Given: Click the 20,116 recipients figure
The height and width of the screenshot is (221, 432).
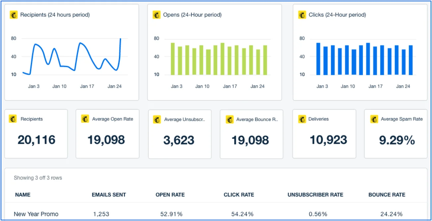Looking at the screenshot, I should pos(36,140).
